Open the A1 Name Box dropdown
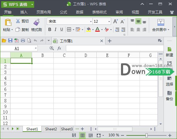 click(36, 48)
